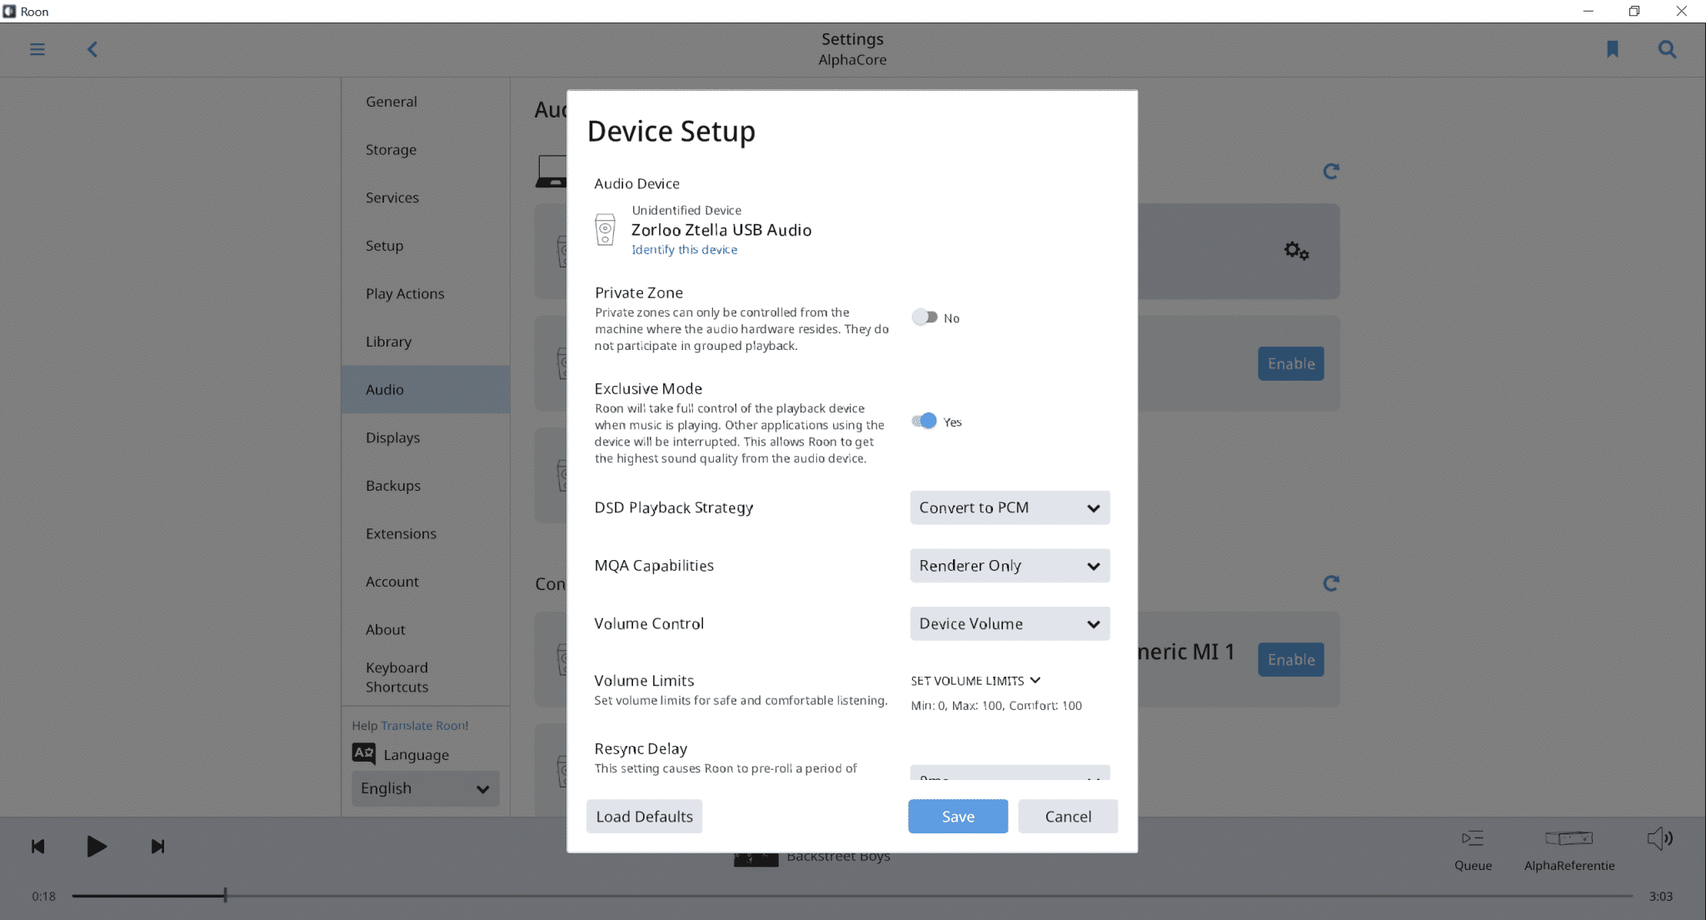
Task: Click the speaker device icon in dialog
Action: coord(605,229)
